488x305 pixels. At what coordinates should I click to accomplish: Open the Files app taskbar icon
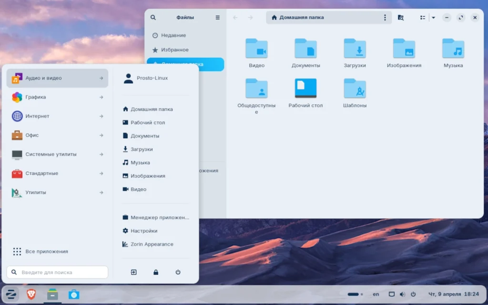[52, 294]
